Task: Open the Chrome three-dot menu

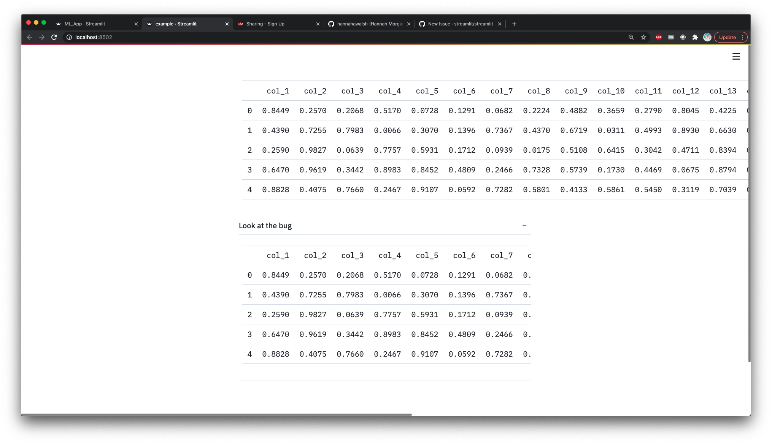Action: tap(742, 37)
